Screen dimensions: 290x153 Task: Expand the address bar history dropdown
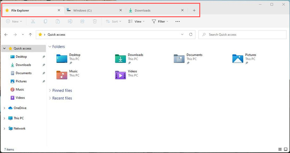coord(182,34)
